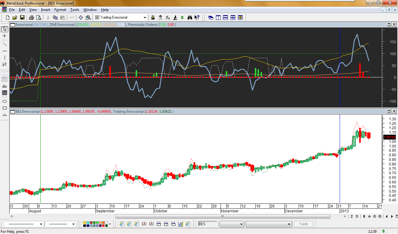Click the zoom out minus icon

(374, 216)
